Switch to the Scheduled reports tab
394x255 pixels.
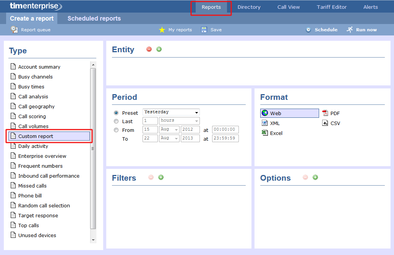click(94, 18)
